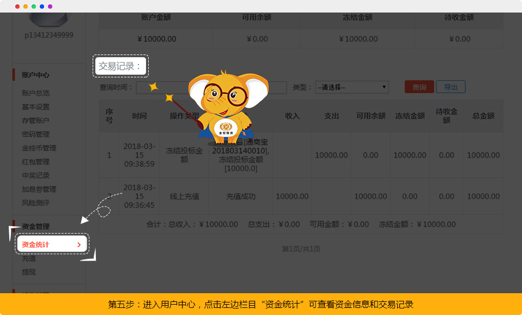Select 加息劵管理 menu entry

pos(39,189)
